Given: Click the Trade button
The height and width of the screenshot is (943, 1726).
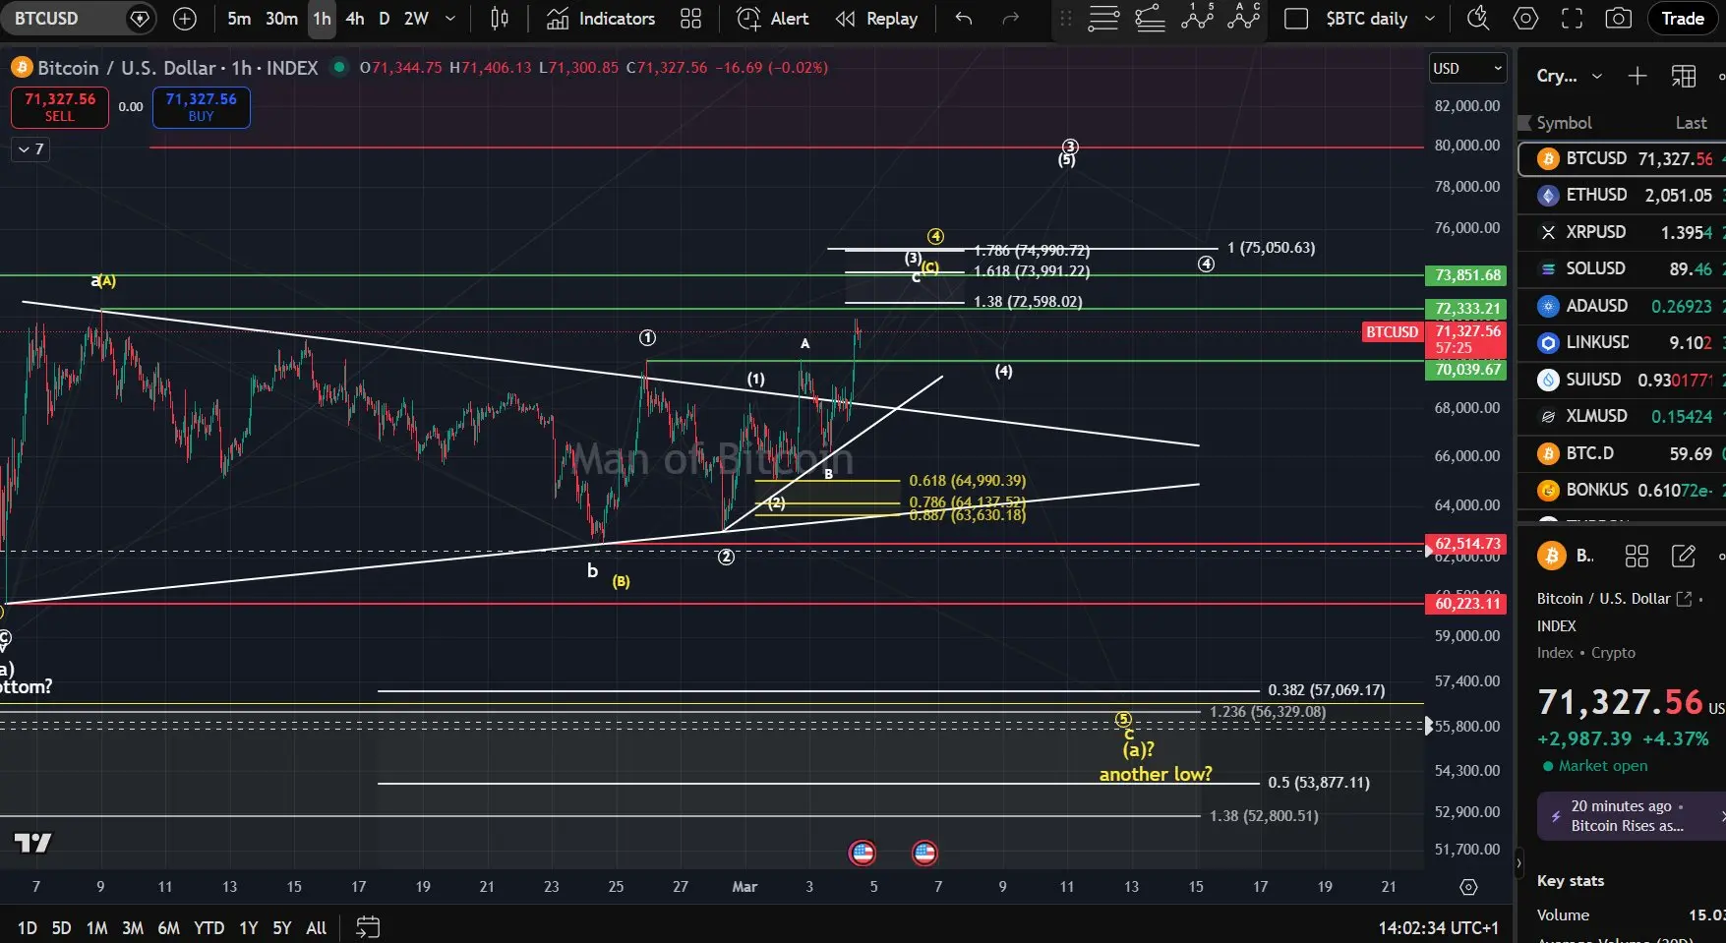Looking at the screenshot, I should 1683,19.
